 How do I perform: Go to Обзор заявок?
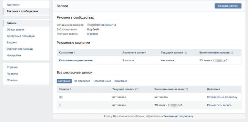point(15,30)
